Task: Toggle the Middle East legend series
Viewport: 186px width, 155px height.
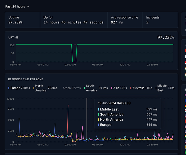Action: (163, 88)
